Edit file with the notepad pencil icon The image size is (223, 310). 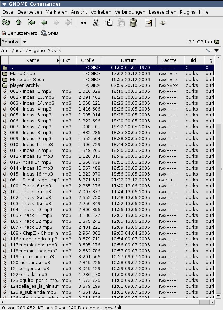148,23
